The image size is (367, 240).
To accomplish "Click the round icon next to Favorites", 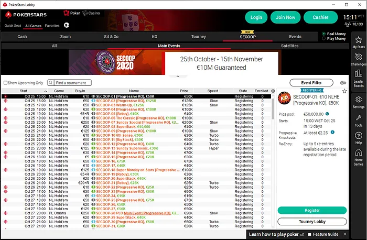I will tap(67, 25).
